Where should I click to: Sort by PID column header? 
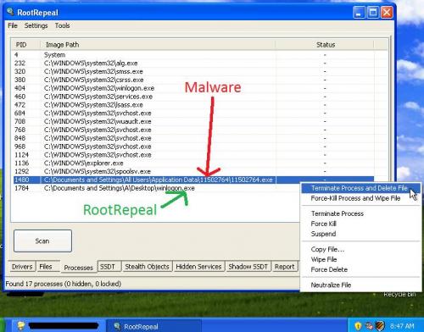click(25, 45)
